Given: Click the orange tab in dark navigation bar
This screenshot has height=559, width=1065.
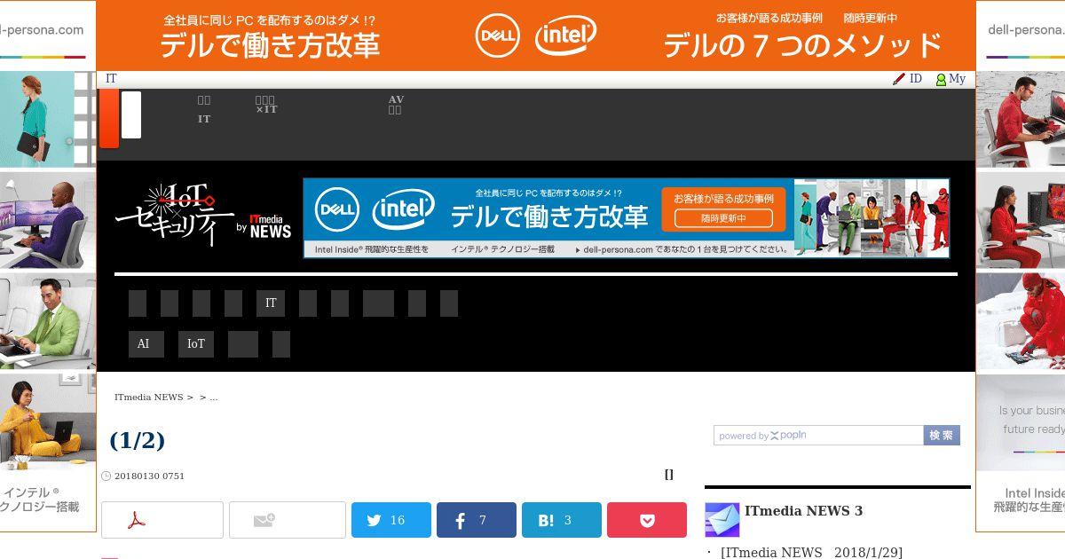Looking at the screenshot, I should pos(109,119).
